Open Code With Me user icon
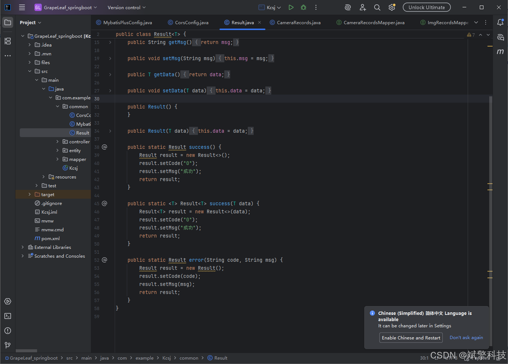Image resolution: width=508 pixels, height=364 pixels. [362, 7]
